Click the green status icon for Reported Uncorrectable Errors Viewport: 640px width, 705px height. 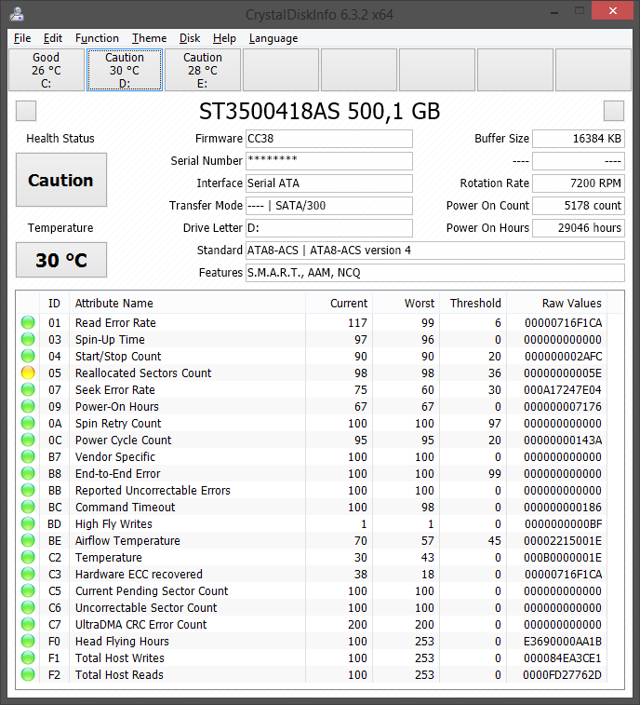point(28,490)
